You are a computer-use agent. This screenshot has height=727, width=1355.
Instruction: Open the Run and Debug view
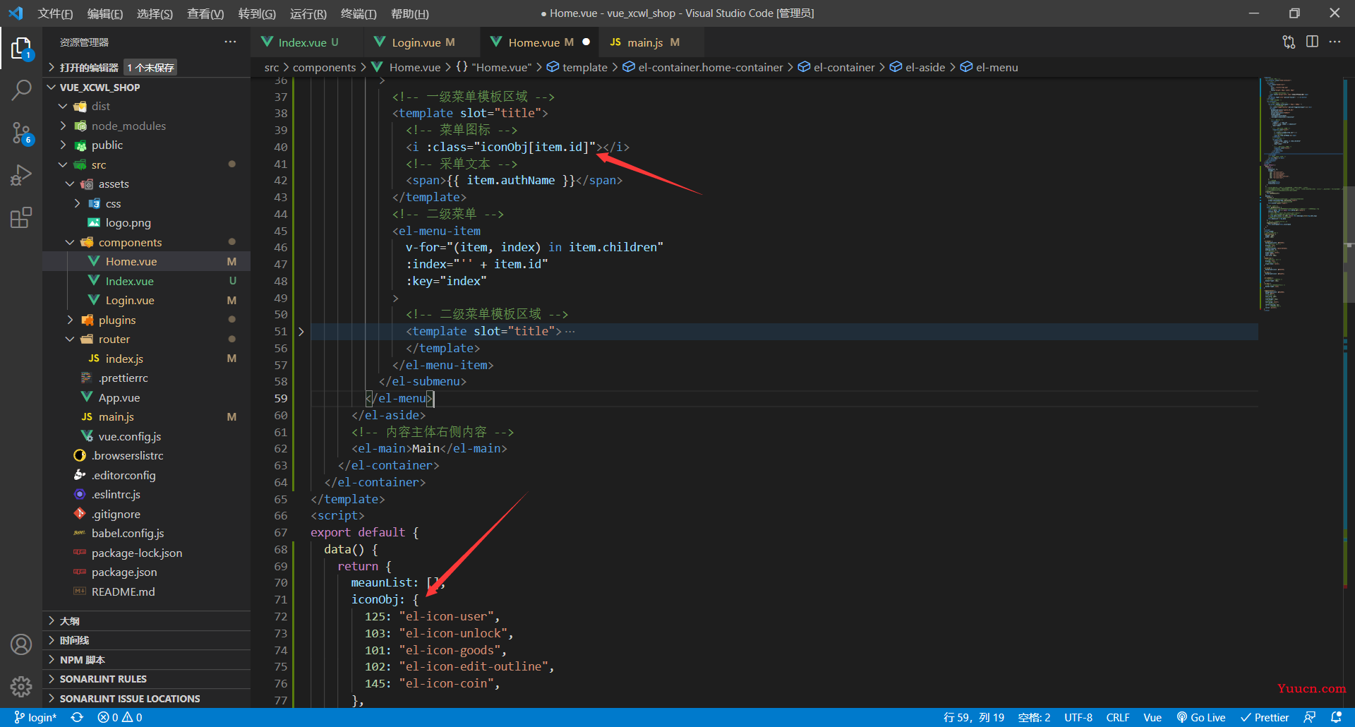coord(21,174)
